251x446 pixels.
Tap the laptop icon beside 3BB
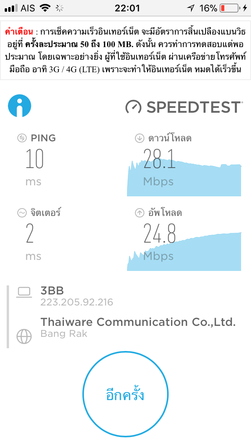point(24,292)
